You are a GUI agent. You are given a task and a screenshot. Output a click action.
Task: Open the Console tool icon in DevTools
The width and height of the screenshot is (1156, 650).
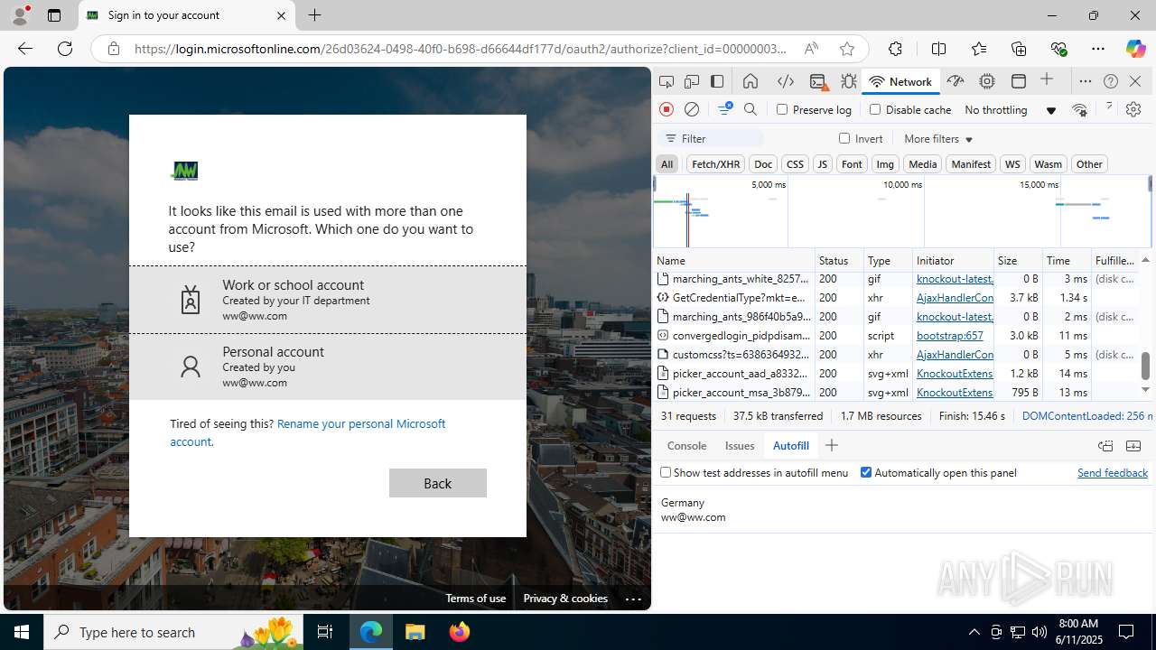pyautogui.click(x=818, y=81)
